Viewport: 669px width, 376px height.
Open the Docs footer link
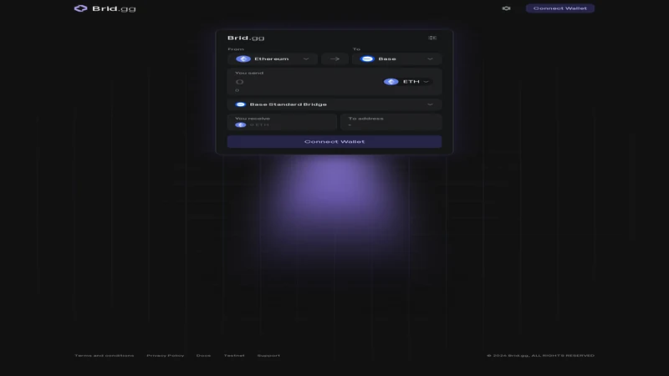[203, 356]
